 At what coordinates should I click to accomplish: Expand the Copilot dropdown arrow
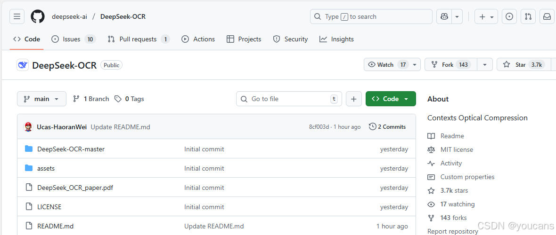[457, 16]
